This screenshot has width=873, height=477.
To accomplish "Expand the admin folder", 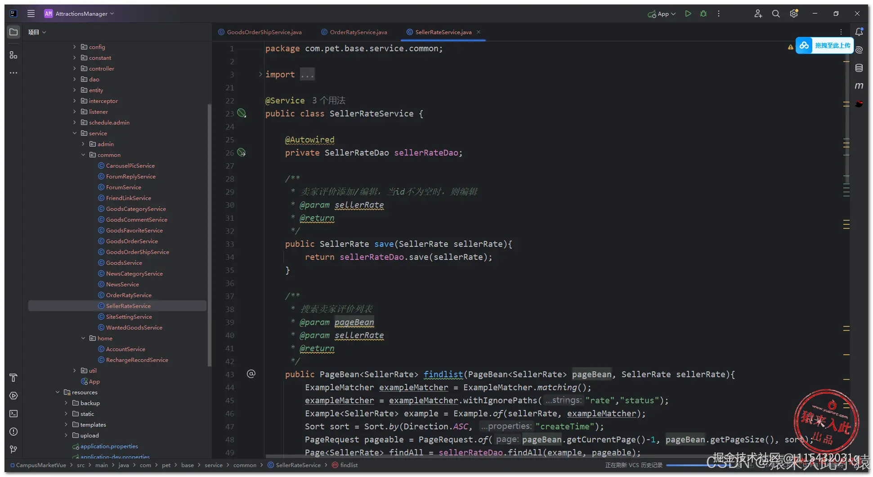I will click(83, 144).
